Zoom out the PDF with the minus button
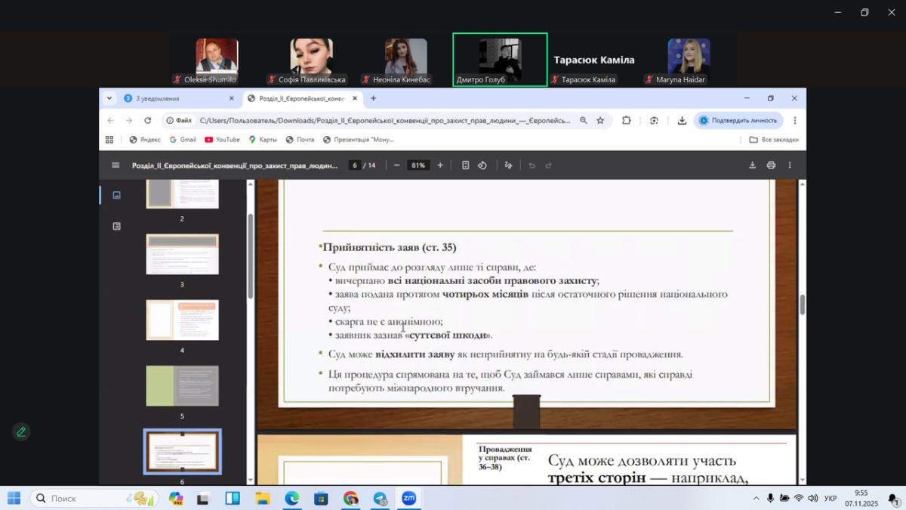906x510 pixels. (x=396, y=165)
